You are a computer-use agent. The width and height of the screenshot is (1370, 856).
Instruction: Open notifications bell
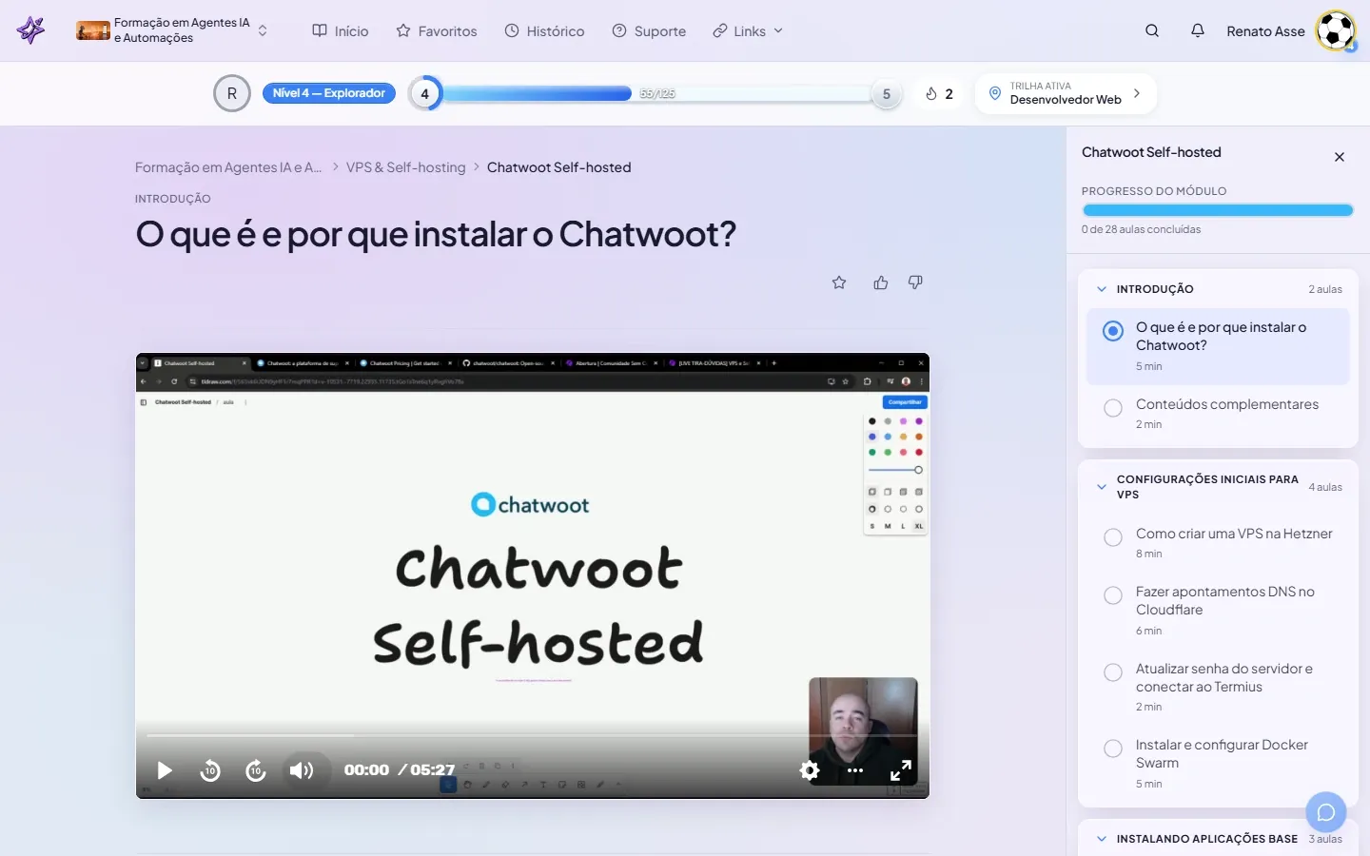coord(1198,30)
